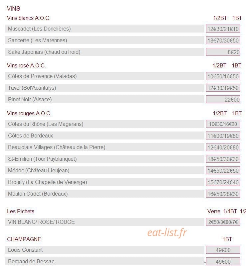Image resolution: width=246 pixels, height=267 pixels.
Task: Select the Côtes de Bordeaux price 11€00/19€80
Action: point(223,136)
